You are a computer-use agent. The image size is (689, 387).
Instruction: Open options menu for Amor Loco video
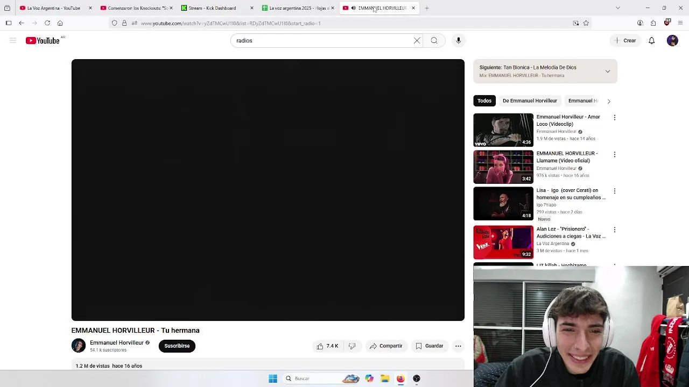pyautogui.click(x=614, y=117)
